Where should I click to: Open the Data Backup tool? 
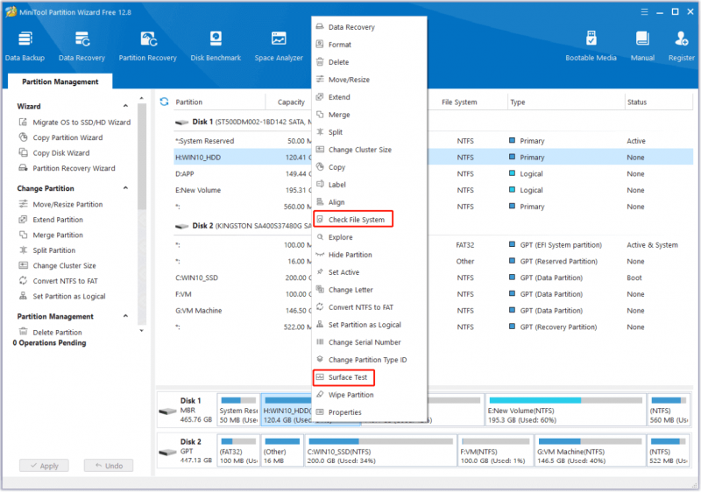(x=25, y=46)
